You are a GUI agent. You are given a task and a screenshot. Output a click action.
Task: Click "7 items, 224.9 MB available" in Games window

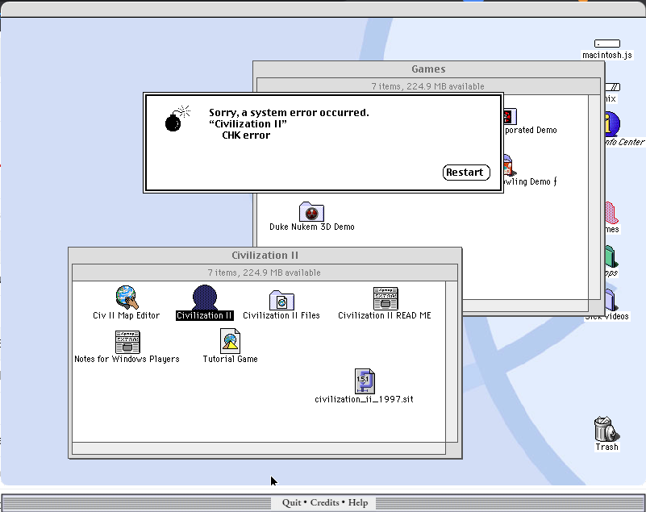tap(427, 86)
